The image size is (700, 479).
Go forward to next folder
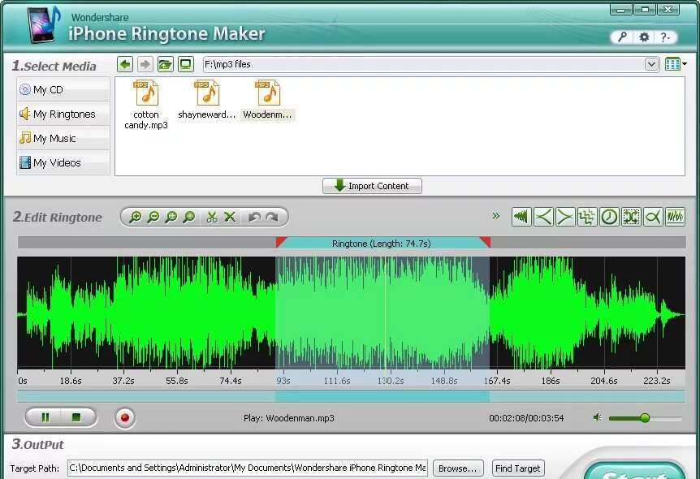click(145, 64)
